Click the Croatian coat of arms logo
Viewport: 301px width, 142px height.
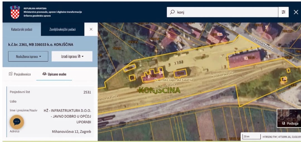(15, 12)
